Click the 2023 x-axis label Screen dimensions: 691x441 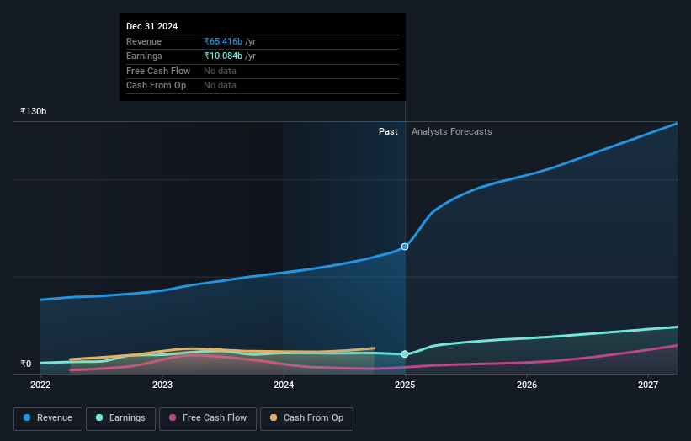click(162, 385)
